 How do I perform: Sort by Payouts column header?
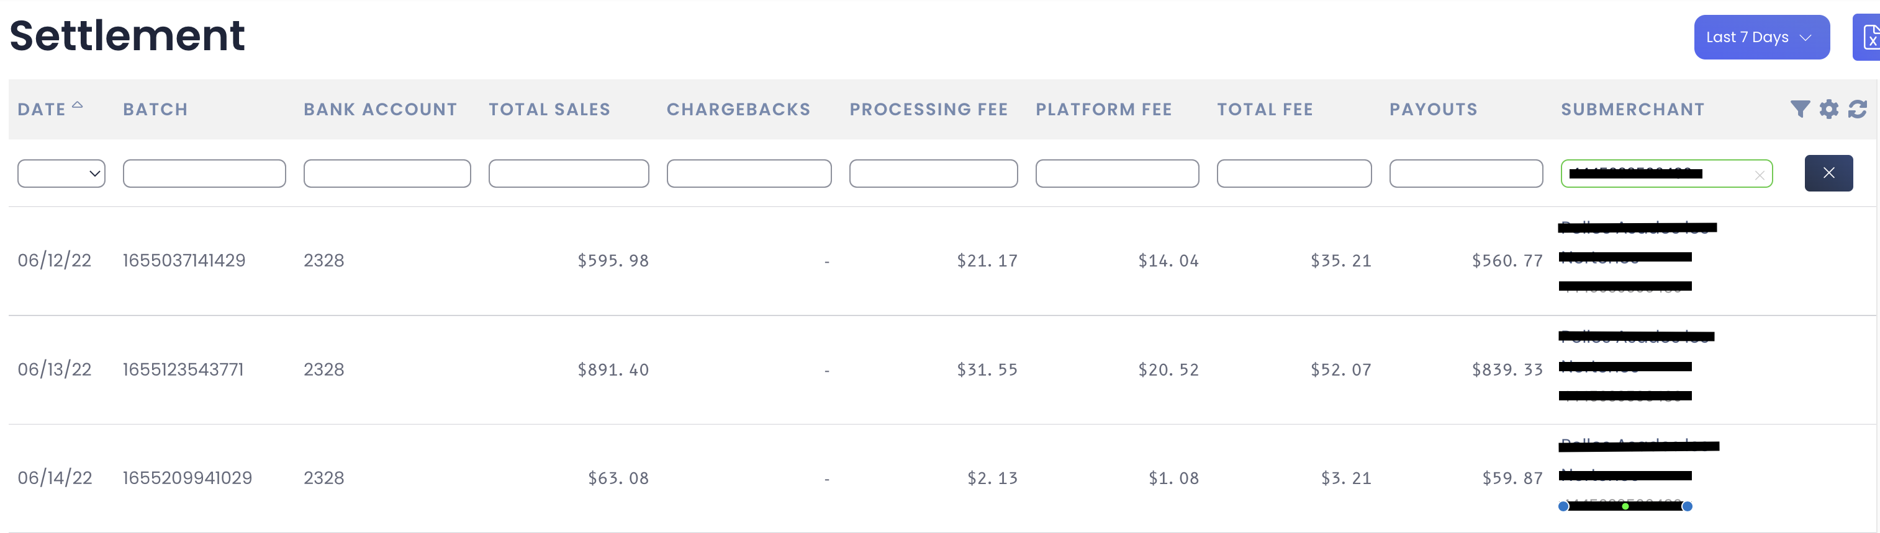1434,109
